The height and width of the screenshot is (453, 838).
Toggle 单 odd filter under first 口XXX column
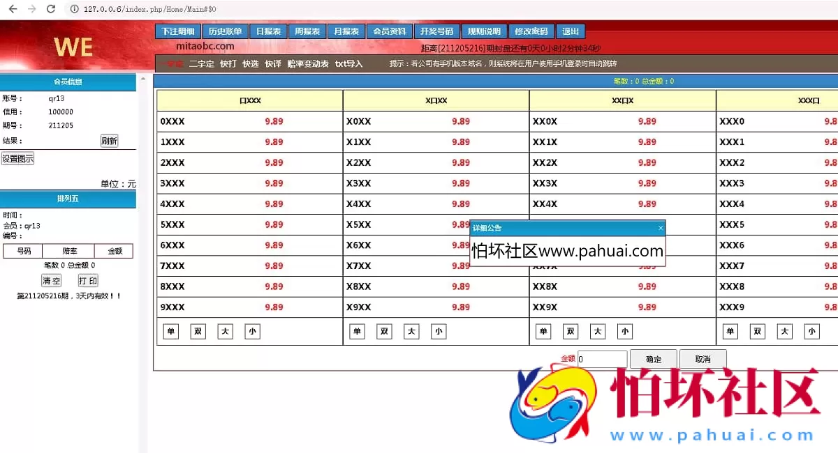tap(170, 332)
